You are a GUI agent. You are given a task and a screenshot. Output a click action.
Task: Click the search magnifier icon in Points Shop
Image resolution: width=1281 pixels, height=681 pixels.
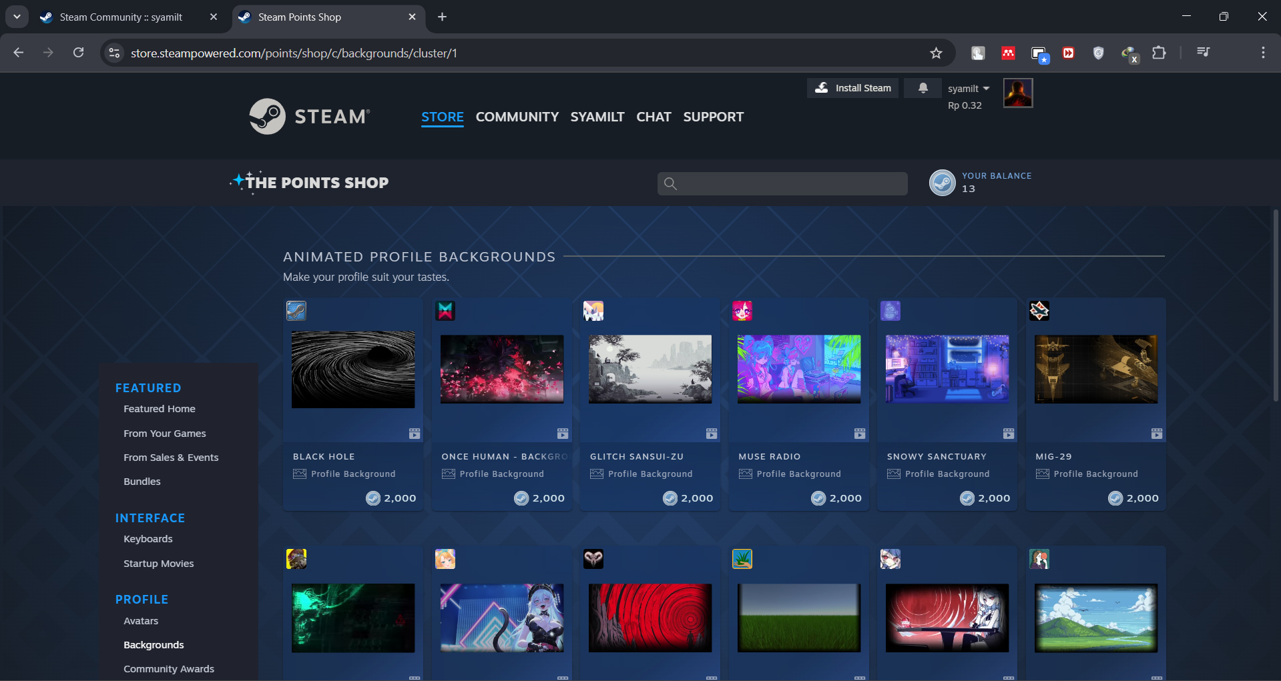point(671,183)
